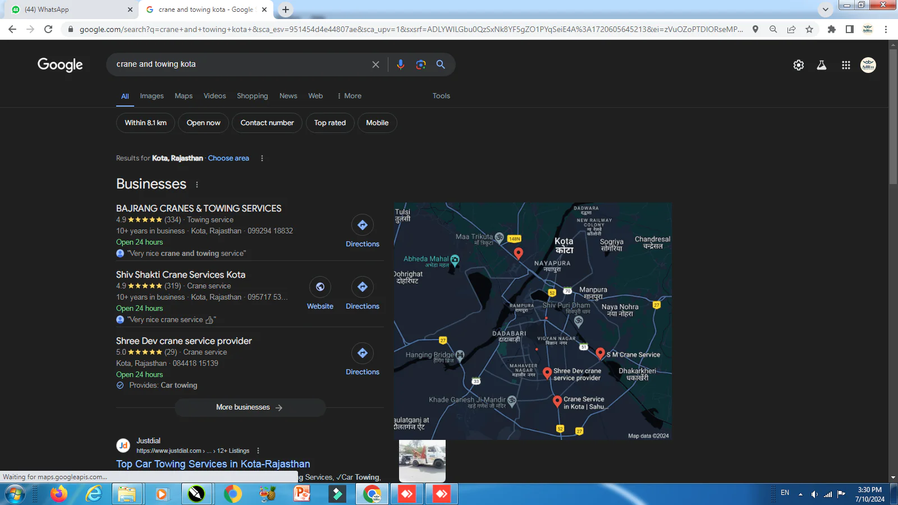Viewport: 898px width, 505px height.
Task: Toggle the Mobile filter chip
Action: [x=377, y=123]
